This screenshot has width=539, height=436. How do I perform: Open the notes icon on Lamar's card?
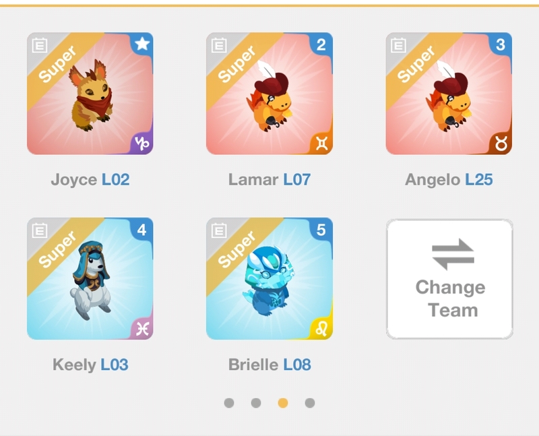219,45
